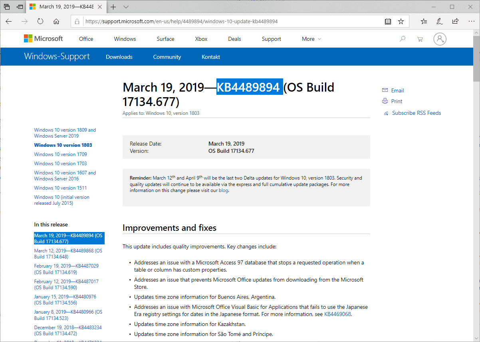Screen dimensions: 480x342
Task: Go back to previous page
Action: [9, 22]
